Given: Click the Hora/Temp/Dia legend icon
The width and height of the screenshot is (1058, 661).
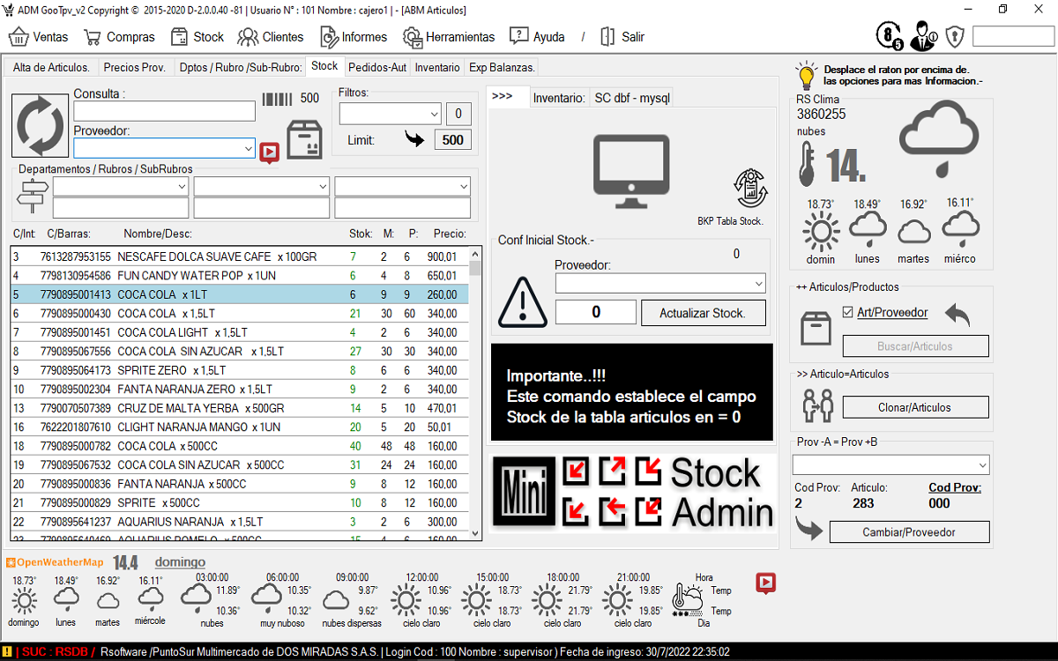Looking at the screenshot, I should [x=688, y=599].
